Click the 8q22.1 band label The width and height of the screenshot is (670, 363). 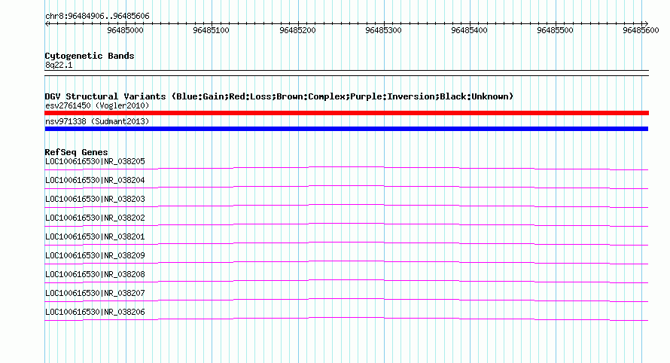click(x=59, y=65)
